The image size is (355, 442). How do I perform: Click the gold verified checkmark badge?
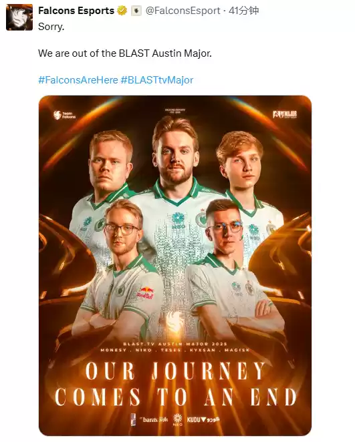(122, 11)
